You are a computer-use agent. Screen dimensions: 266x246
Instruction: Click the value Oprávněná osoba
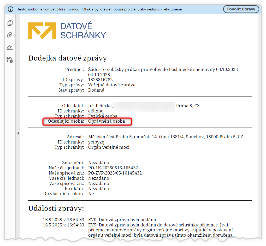106,121
